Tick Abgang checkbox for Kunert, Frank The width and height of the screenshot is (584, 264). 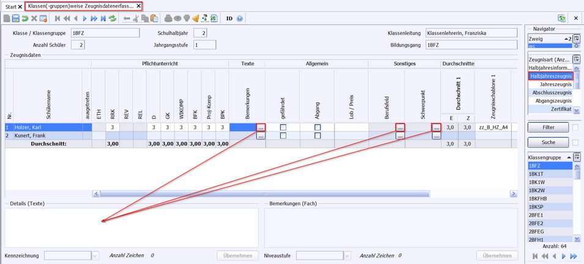pos(317,136)
